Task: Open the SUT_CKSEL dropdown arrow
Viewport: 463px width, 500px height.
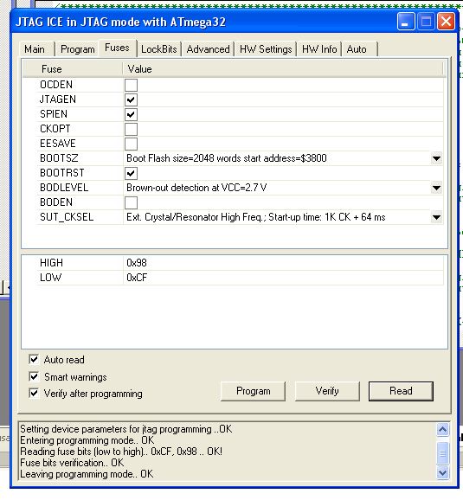Action: point(436,217)
